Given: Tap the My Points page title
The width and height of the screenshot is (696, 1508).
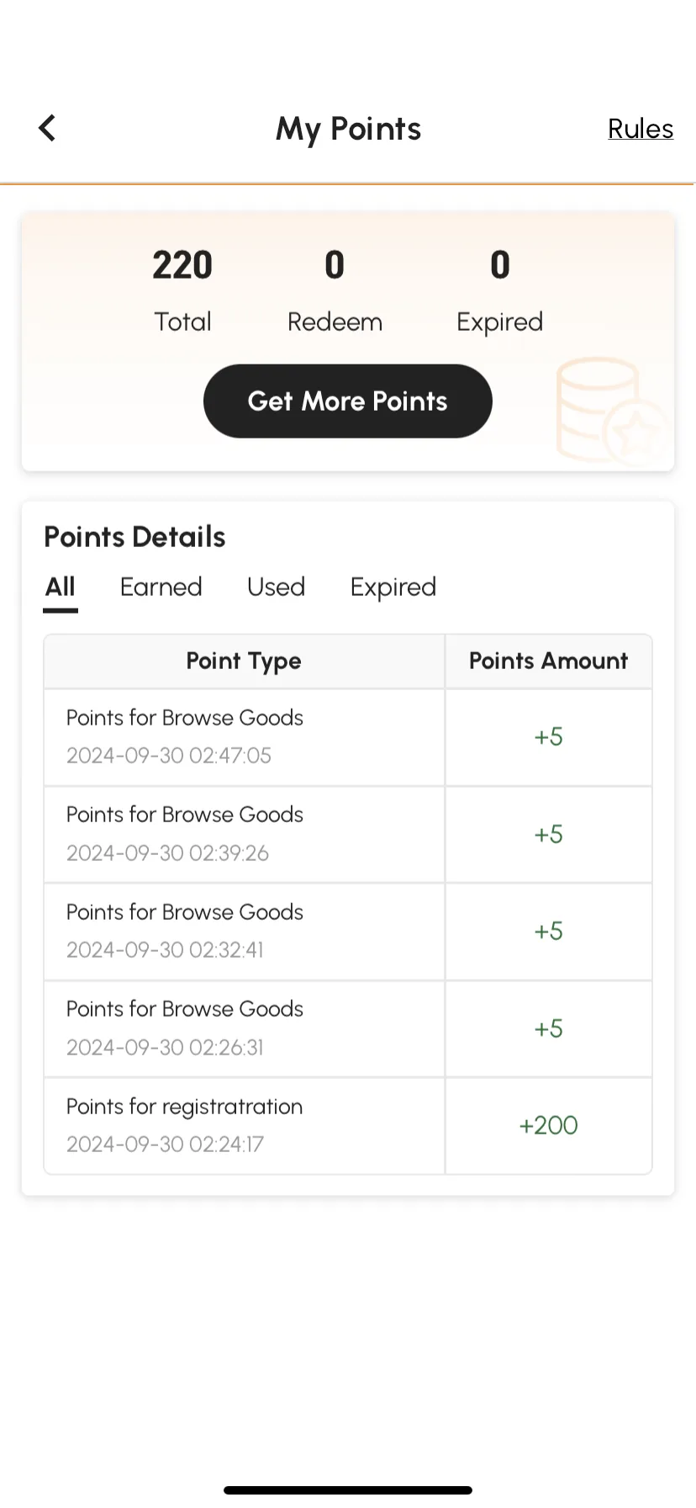Looking at the screenshot, I should [x=349, y=130].
